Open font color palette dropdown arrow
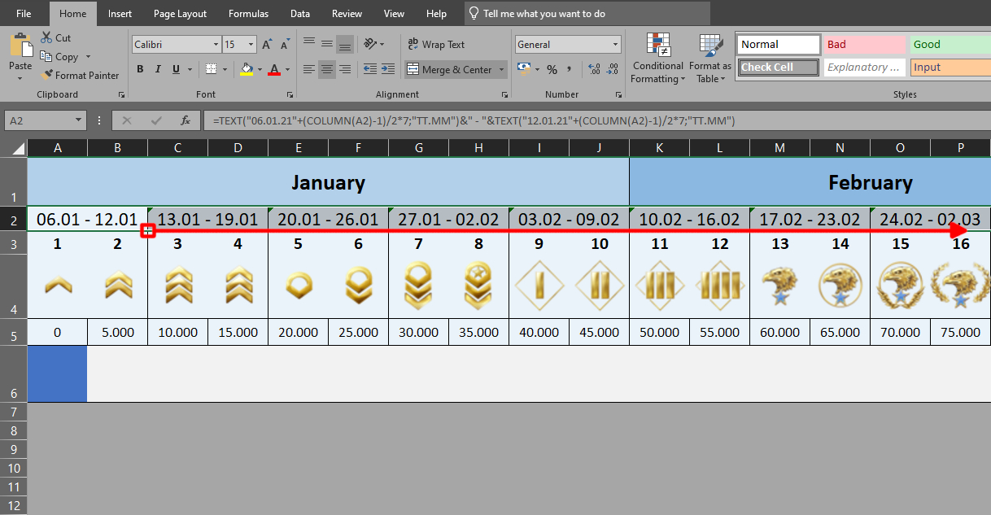991x515 pixels. click(287, 69)
